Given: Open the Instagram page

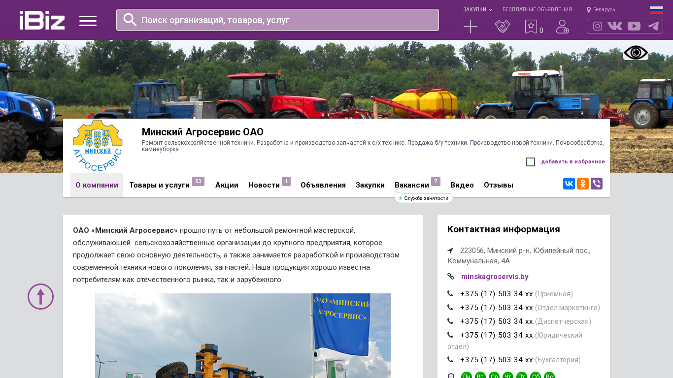Looking at the screenshot, I should [598, 26].
